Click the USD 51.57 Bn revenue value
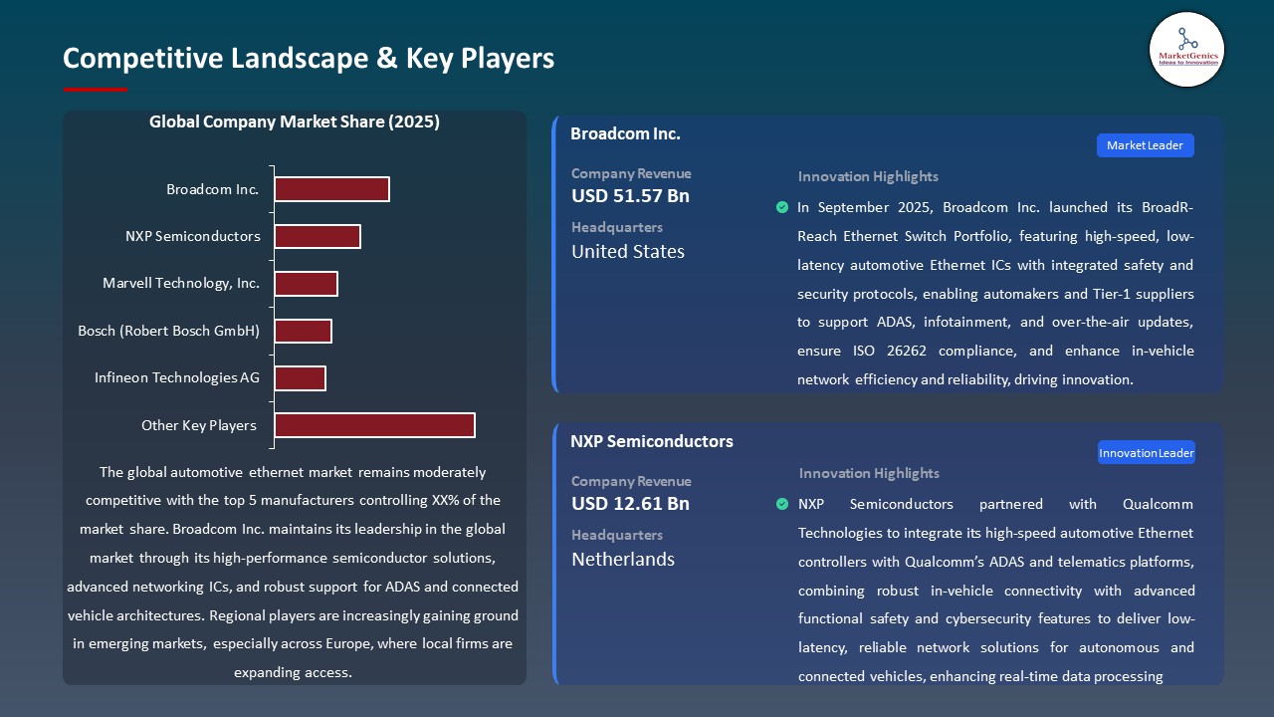The width and height of the screenshot is (1274, 717). (x=630, y=196)
